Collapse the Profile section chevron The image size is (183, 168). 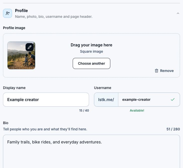pos(178,14)
